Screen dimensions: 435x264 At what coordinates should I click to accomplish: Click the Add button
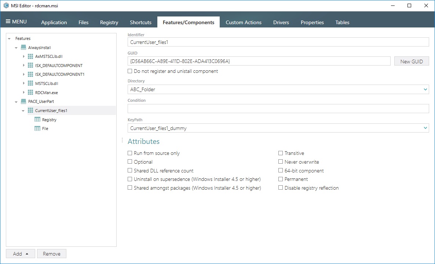pos(21,254)
